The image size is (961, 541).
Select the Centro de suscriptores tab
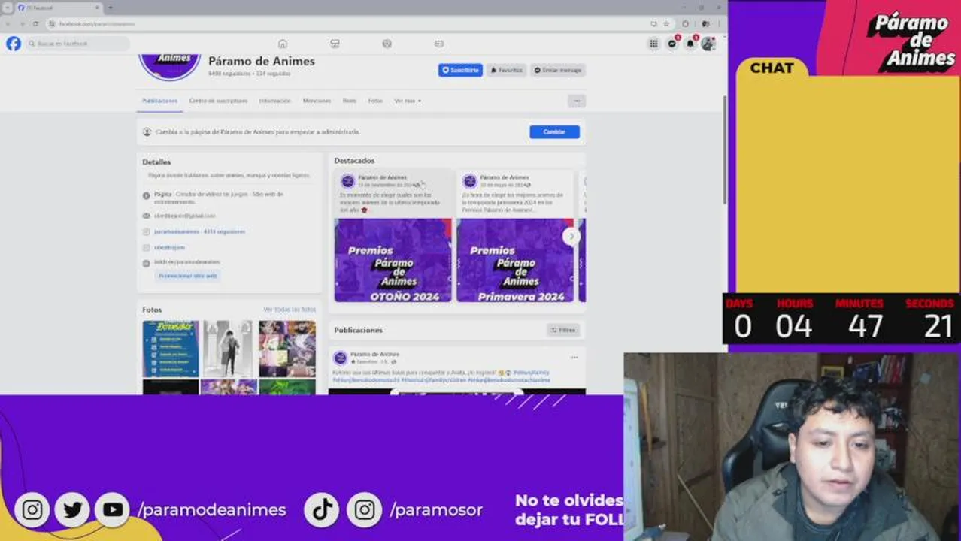(x=218, y=101)
